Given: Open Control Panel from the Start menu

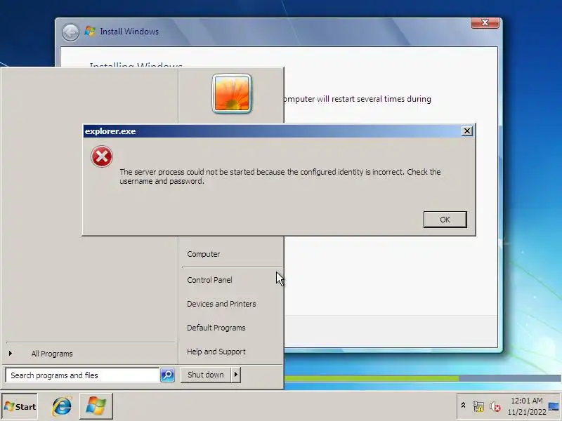Looking at the screenshot, I should (209, 280).
